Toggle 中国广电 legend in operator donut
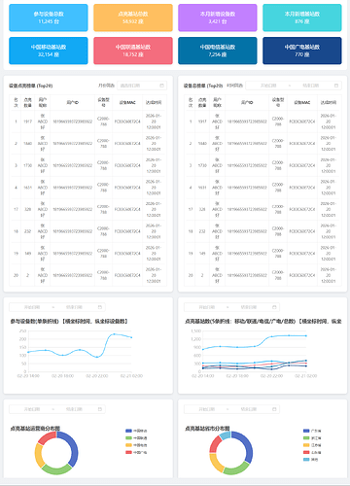The image size is (350, 486). click(136, 452)
